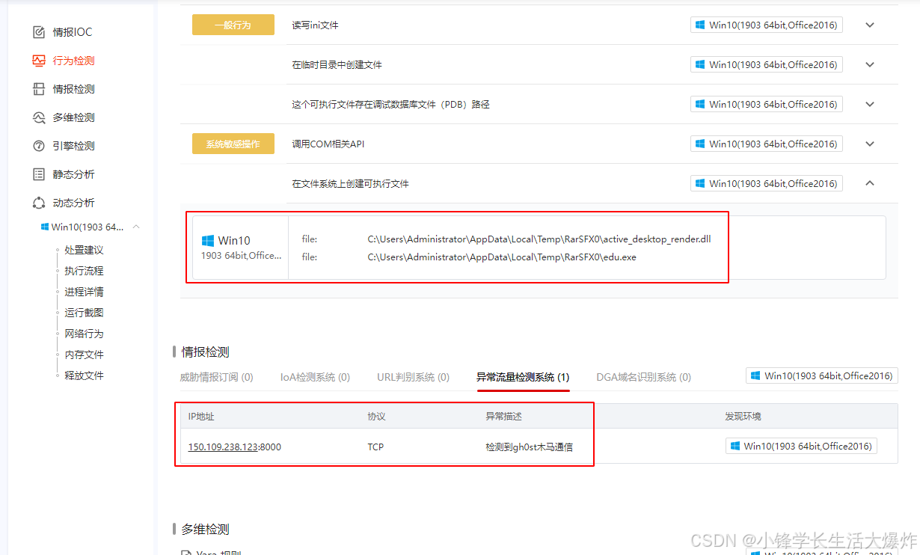The width and height of the screenshot is (920, 555).
Task: Expand the 在临时目录中创建文件 row chevron
Action: (x=870, y=64)
